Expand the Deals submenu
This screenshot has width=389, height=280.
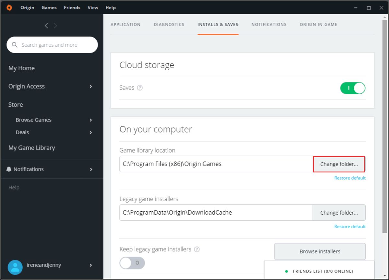click(91, 133)
